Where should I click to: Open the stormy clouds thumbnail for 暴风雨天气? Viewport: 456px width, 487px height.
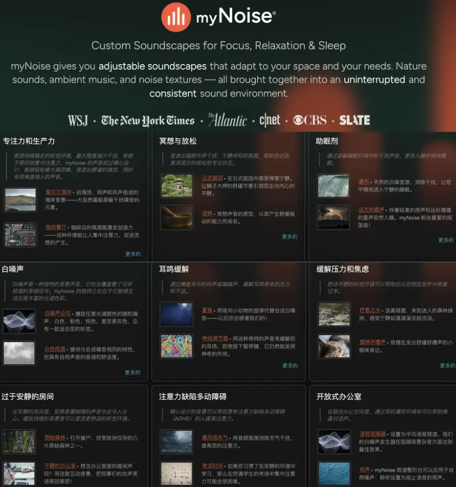(x=177, y=442)
